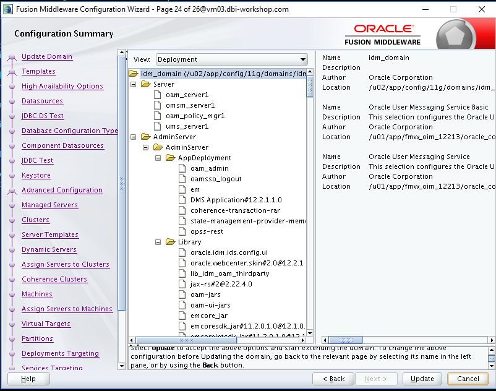Click the emcore_jar library icon

point(182,316)
